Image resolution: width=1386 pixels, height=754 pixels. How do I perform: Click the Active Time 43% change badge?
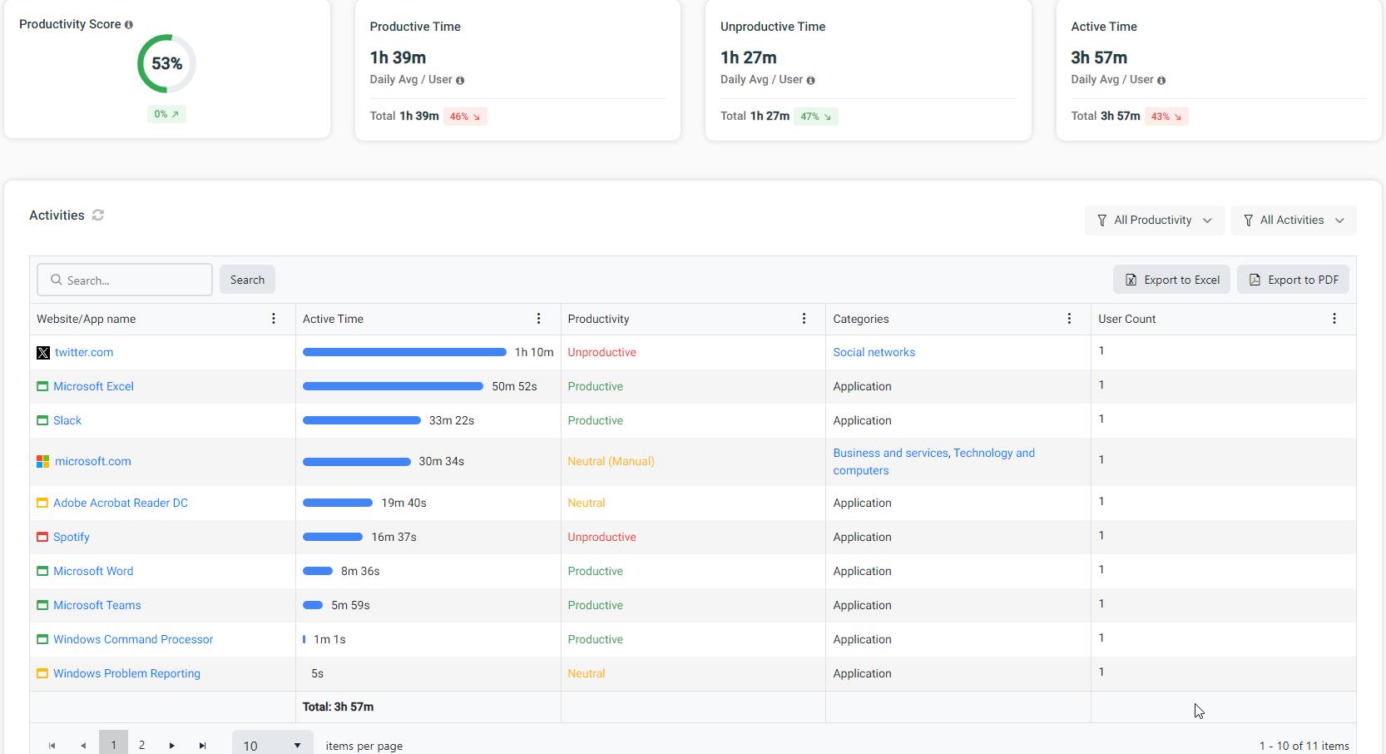click(x=1166, y=117)
